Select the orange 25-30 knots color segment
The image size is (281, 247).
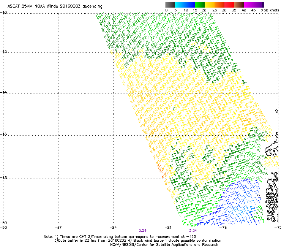(x=219, y=5)
